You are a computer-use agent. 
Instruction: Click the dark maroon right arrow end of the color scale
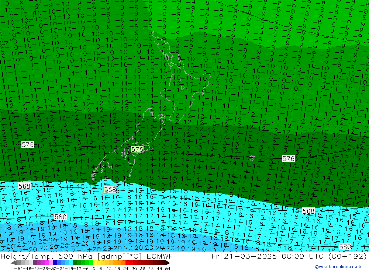coord(168,263)
